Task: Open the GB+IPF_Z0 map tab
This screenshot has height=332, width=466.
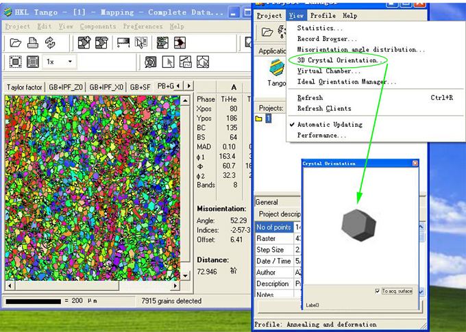Action: point(66,87)
